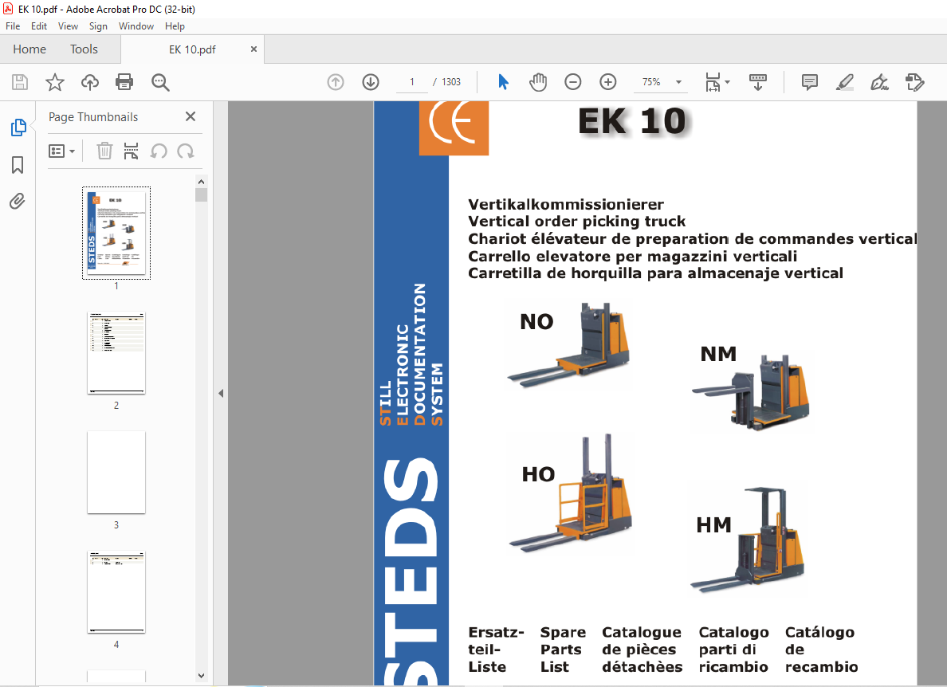The image size is (947, 687).
Task: Open the Window menu
Action: click(136, 26)
